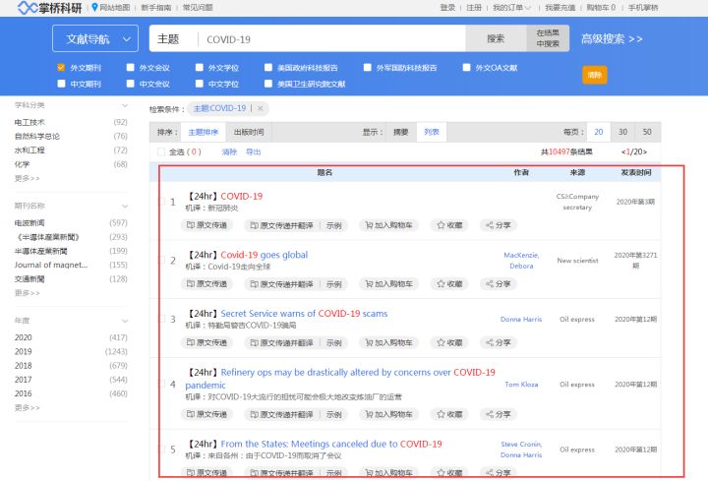Open author MacKenzie, Debora link

point(521,261)
